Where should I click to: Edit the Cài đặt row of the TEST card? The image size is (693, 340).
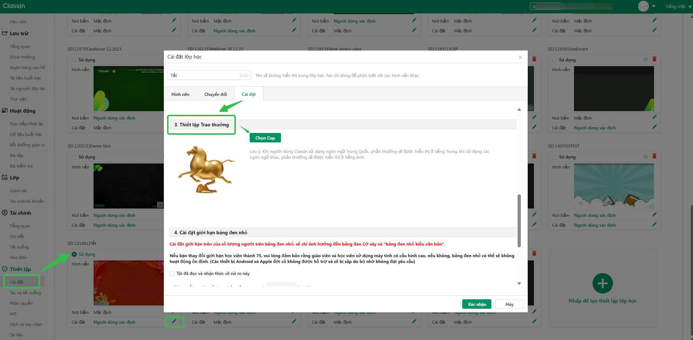[x=654, y=225]
